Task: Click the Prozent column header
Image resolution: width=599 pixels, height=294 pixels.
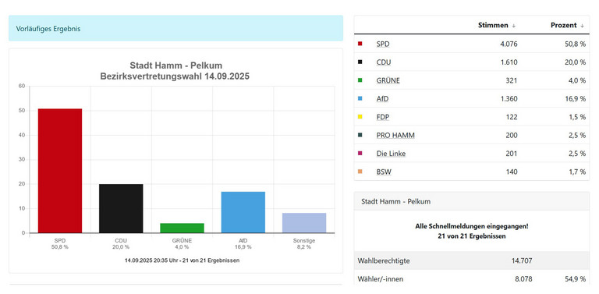Action: click(563, 25)
